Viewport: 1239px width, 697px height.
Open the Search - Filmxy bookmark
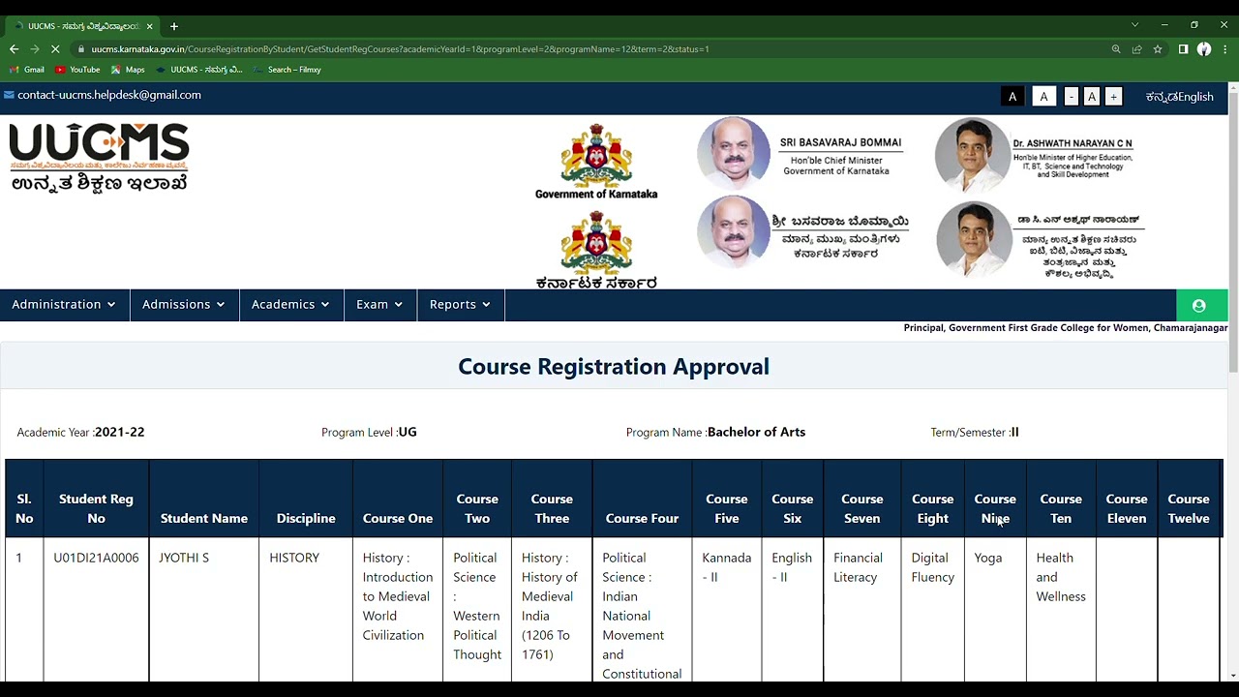(x=287, y=70)
